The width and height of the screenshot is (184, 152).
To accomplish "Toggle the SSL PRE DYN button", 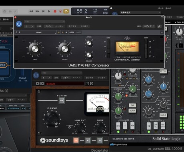I will 163,126.
